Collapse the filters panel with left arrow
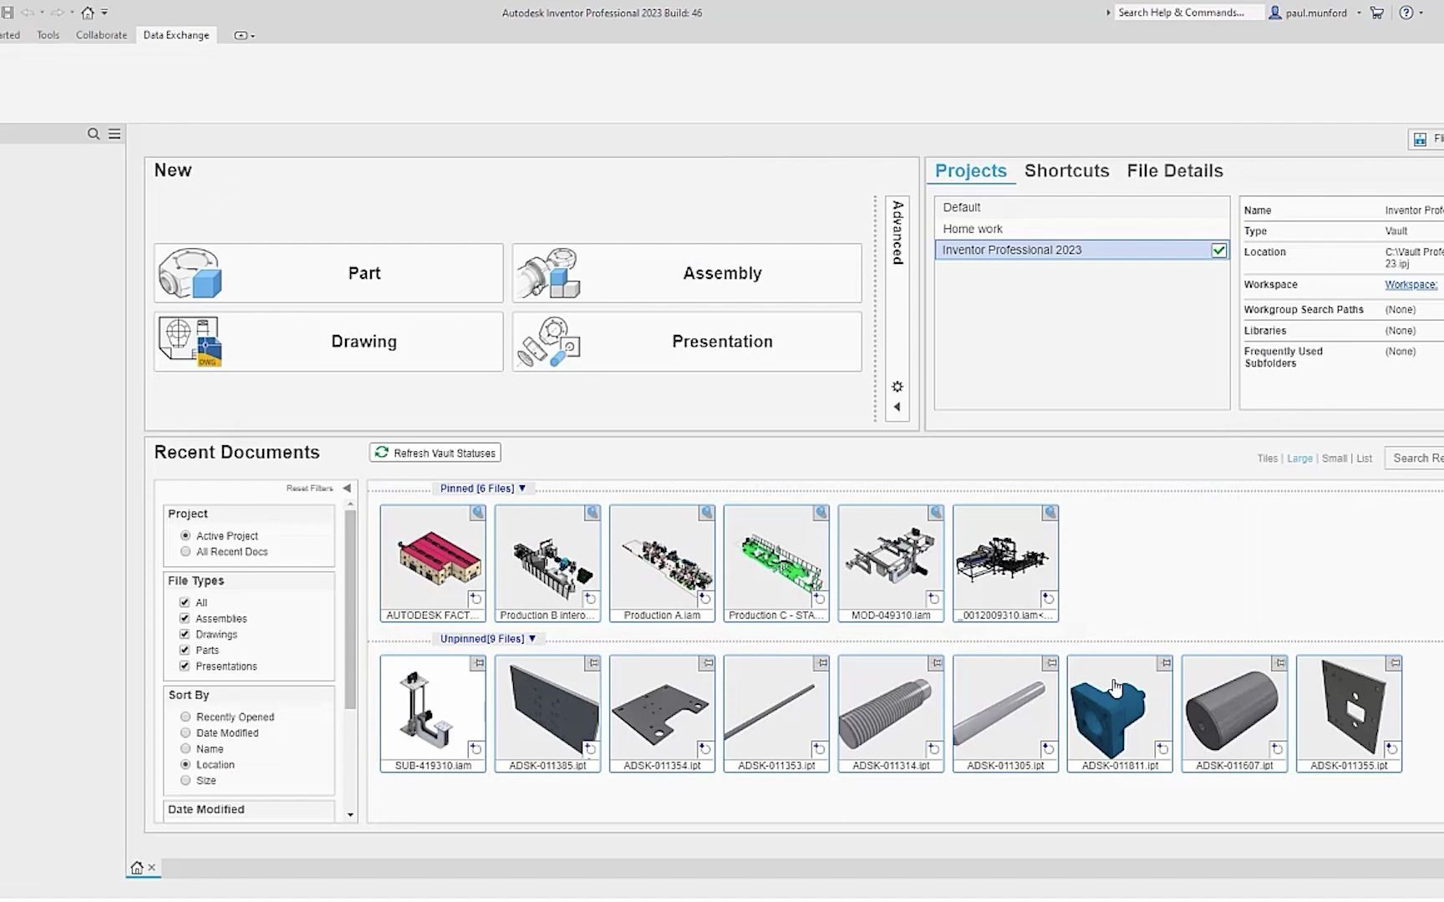This screenshot has width=1444, height=902. click(x=347, y=488)
